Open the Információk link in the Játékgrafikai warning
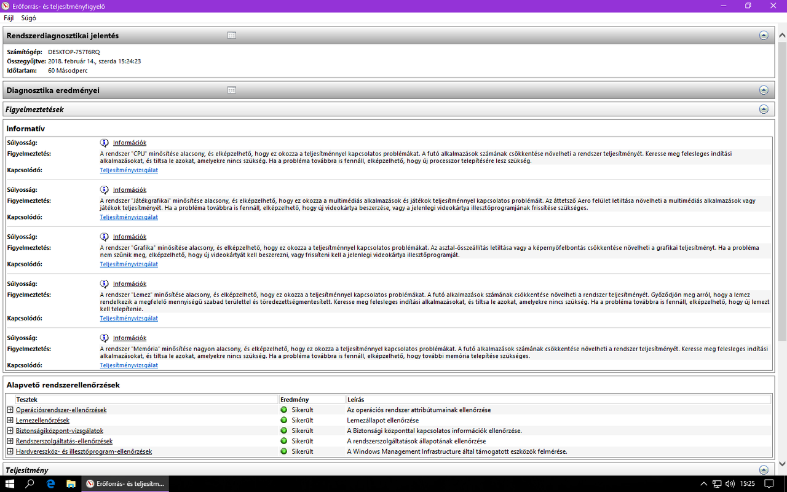This screenshot has width=787, height=492. (x=130, y=189)
